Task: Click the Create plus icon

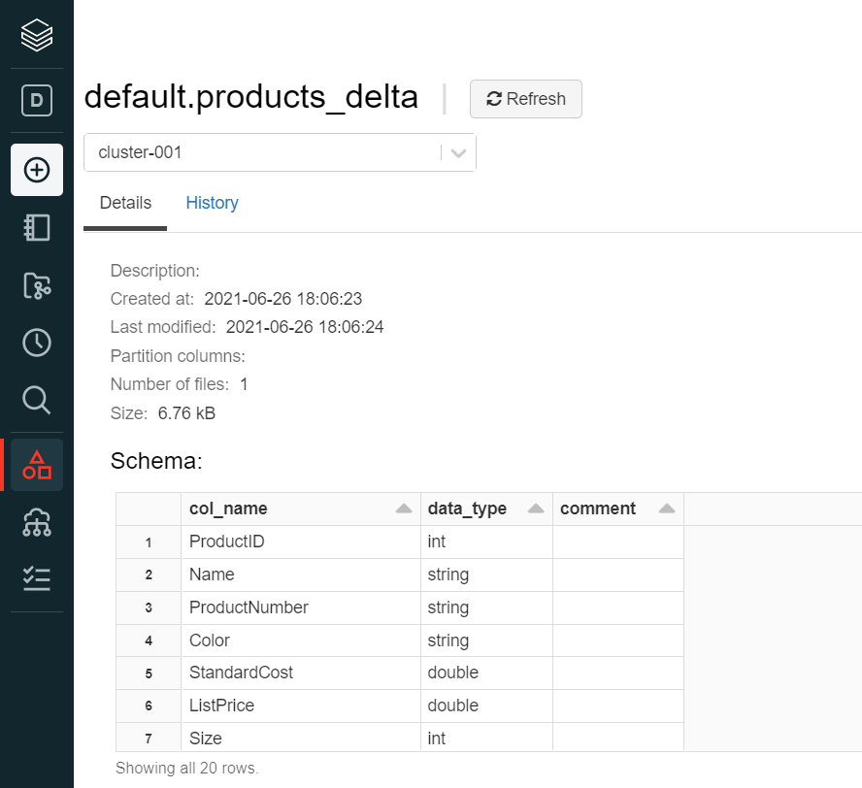Action: 37,170
